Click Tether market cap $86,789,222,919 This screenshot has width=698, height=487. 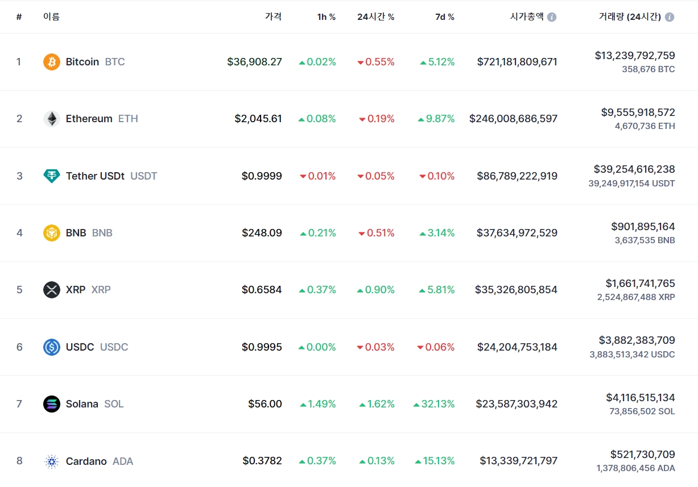click(x=518, y=176)
